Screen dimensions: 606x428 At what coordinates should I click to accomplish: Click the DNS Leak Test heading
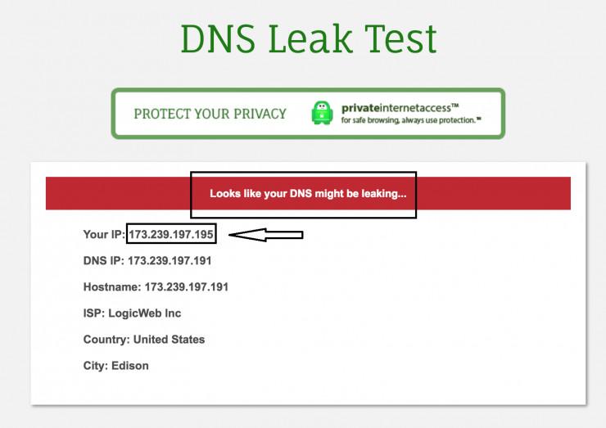click(308, 38)
